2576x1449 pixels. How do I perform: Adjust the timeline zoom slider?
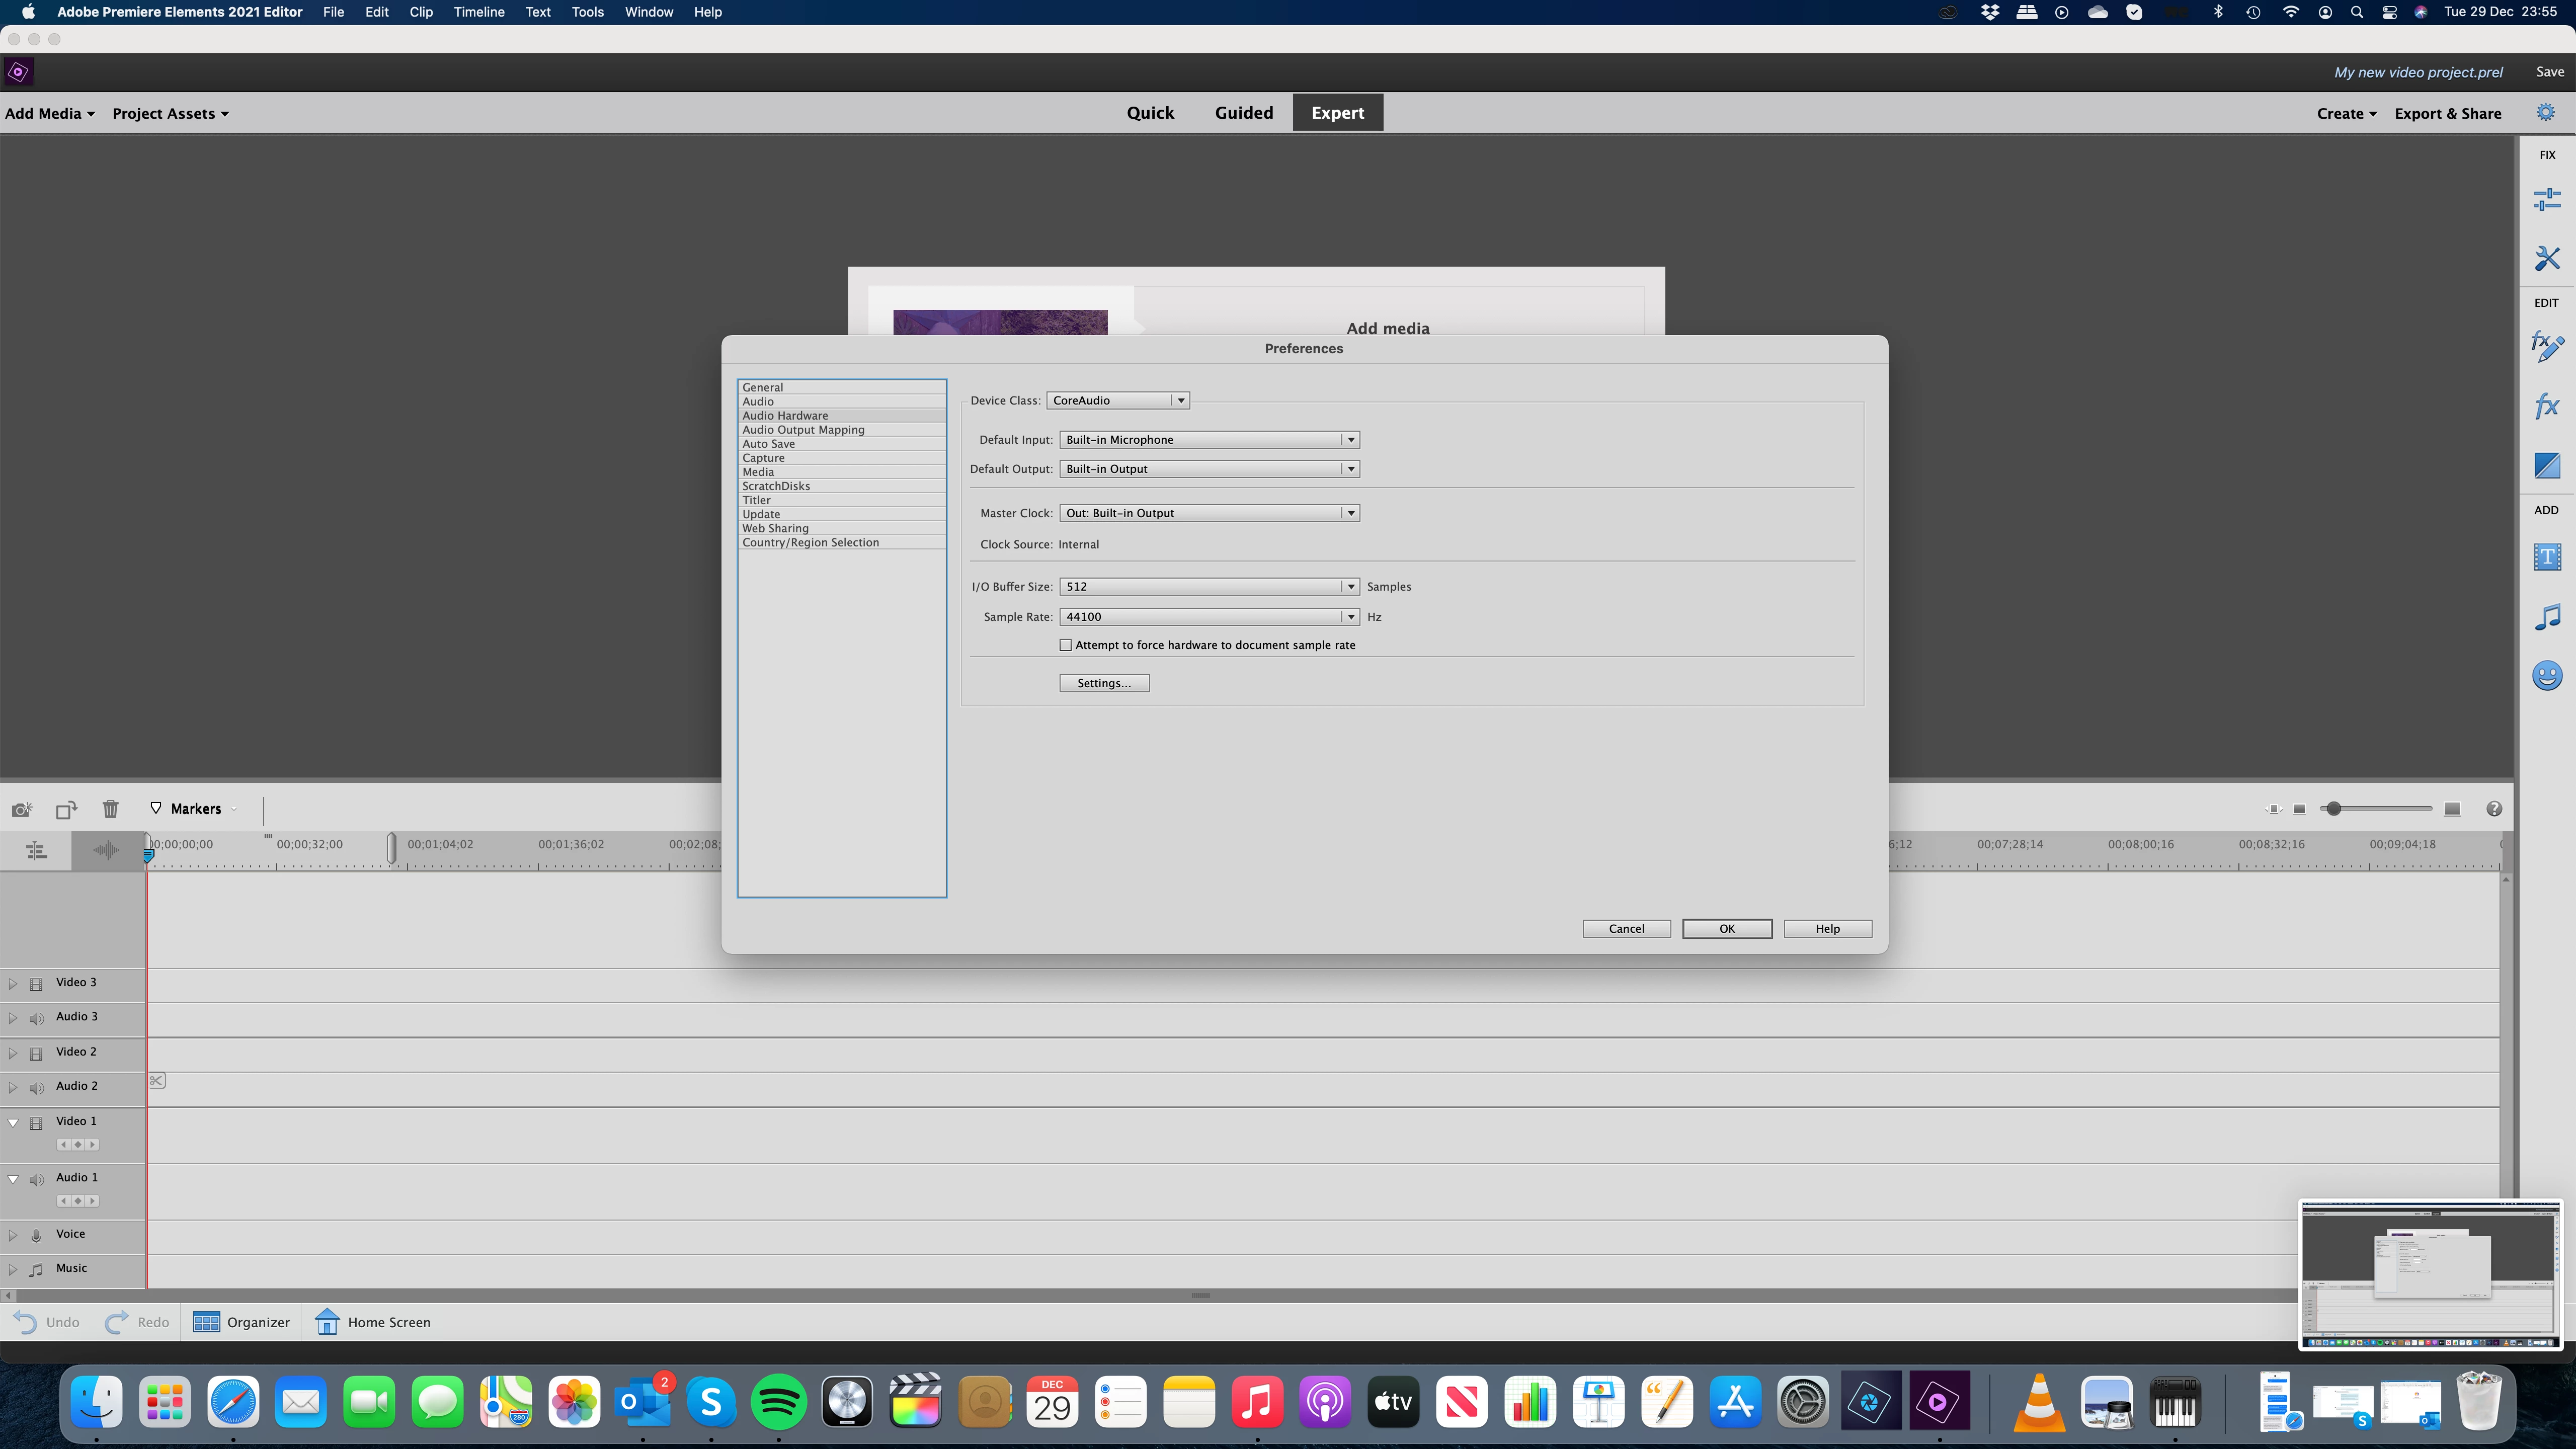click(2333, 809)
